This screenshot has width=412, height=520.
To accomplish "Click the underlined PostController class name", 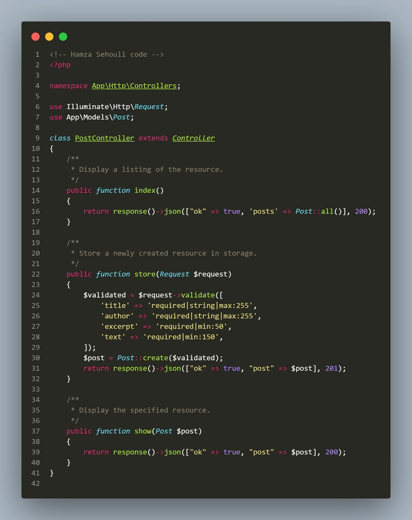I will [x=105, y=138].
